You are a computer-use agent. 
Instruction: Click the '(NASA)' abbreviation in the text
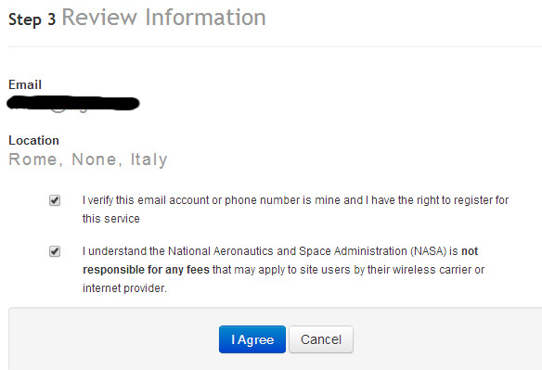coord(429,251)
